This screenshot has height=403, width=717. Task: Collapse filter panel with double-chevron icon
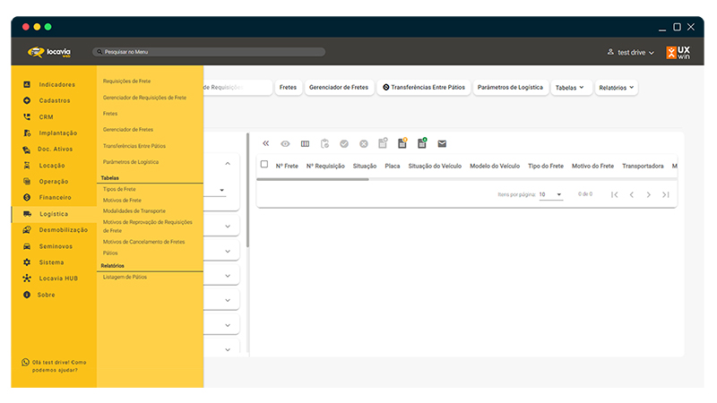tap(265, 143)
